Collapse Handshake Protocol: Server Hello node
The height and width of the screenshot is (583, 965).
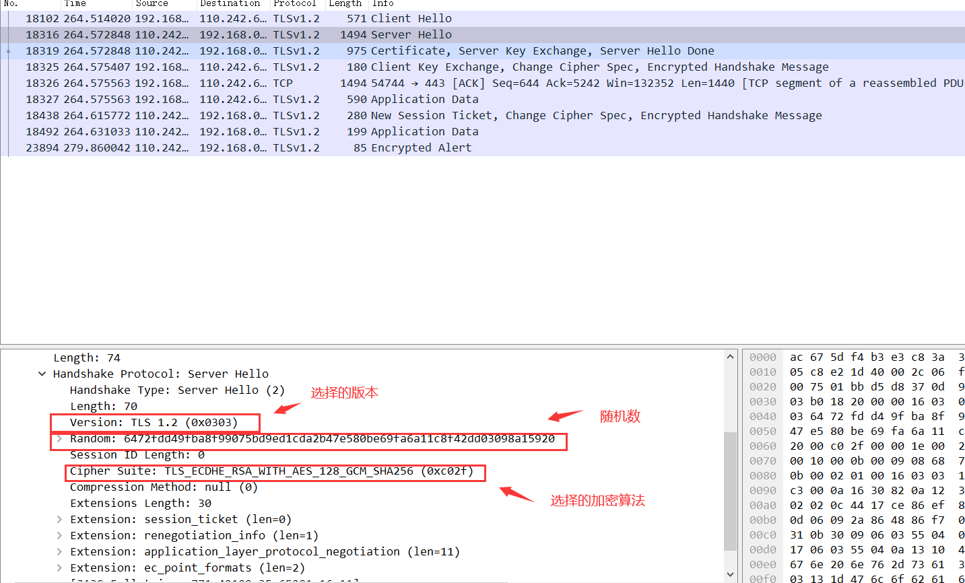(x=42, y=374)
